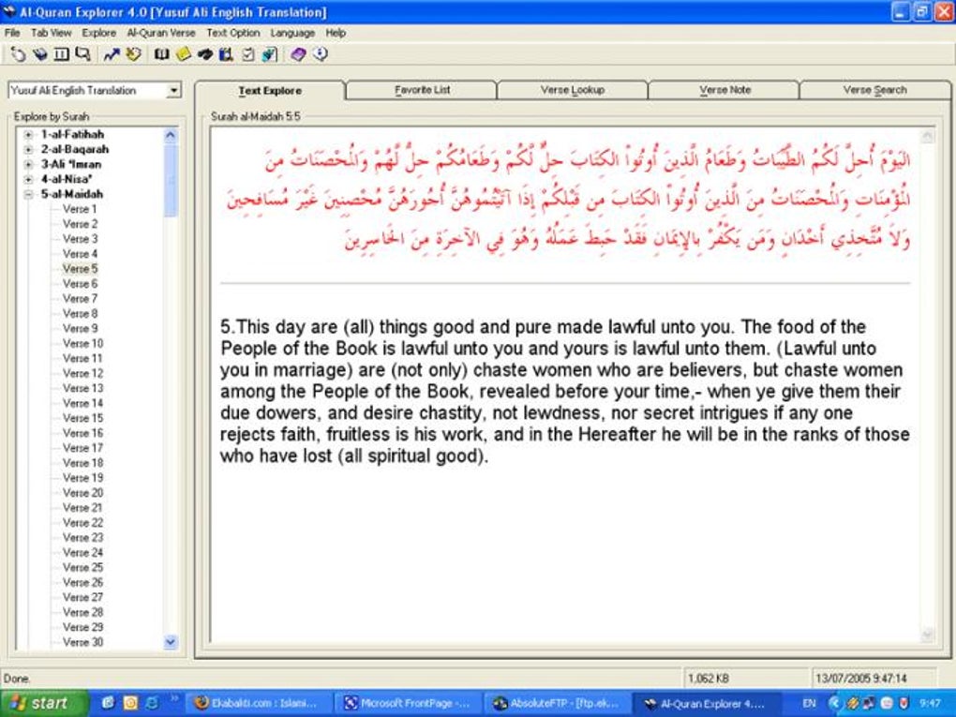
Task: Click the surah tree scroll up arrow
Action: click(171, 135)
